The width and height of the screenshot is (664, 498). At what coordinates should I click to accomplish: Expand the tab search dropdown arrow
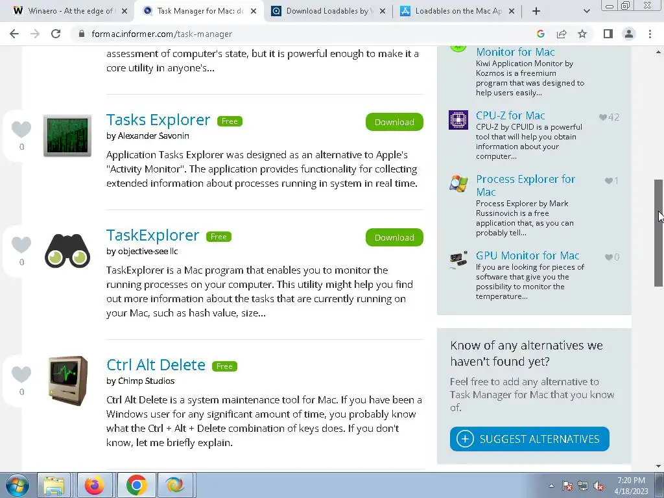[586, 11]
